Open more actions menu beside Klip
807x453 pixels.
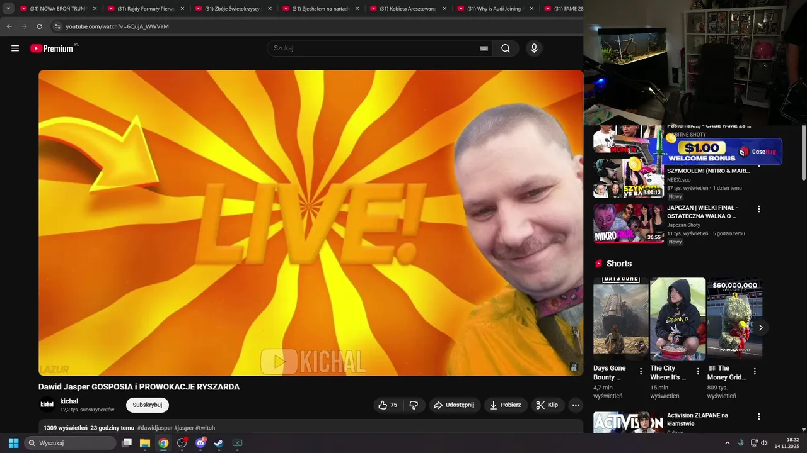coord(576,405)
